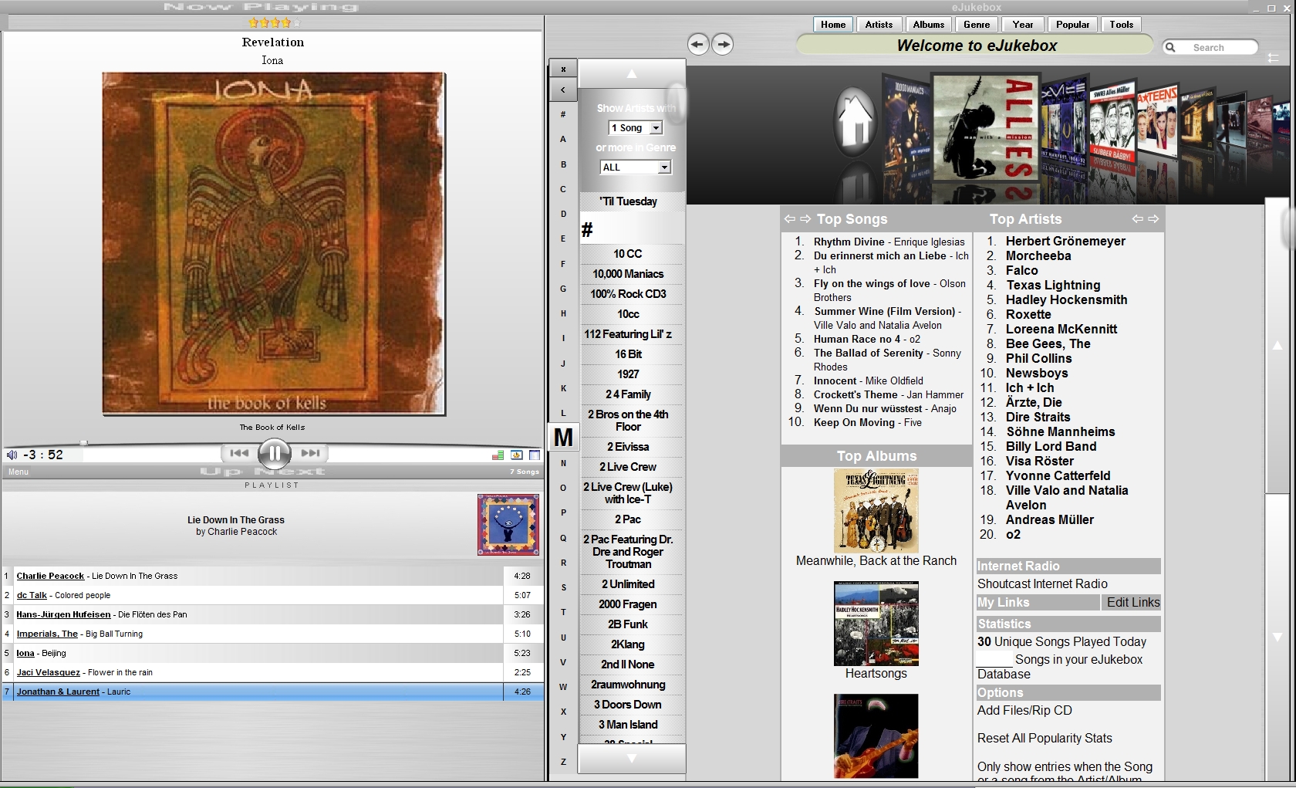Click the song progress slider handle

(83, 442)
